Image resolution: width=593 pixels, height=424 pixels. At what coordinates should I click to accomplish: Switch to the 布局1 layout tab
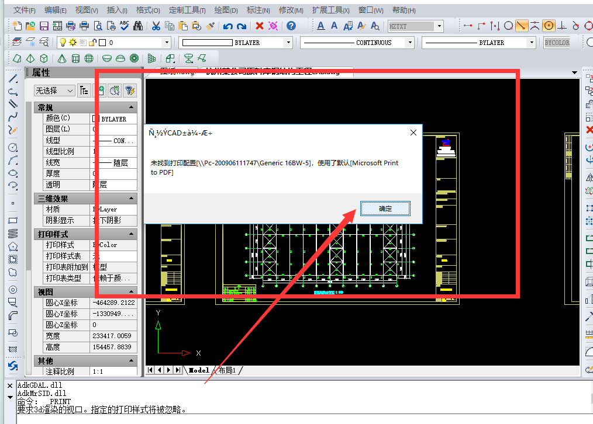[227, 370]
